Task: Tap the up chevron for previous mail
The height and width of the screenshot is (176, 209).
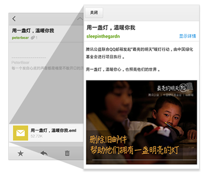Action: [80, 19]
